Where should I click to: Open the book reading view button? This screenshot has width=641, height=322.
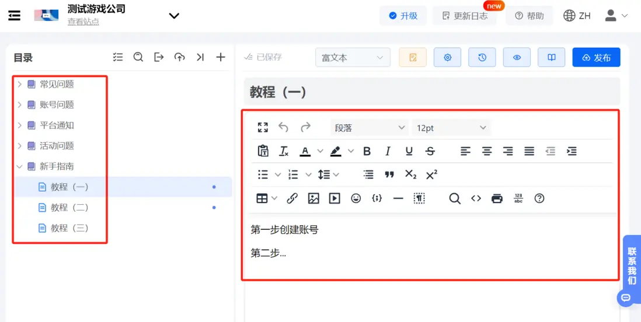pos(552,58)
